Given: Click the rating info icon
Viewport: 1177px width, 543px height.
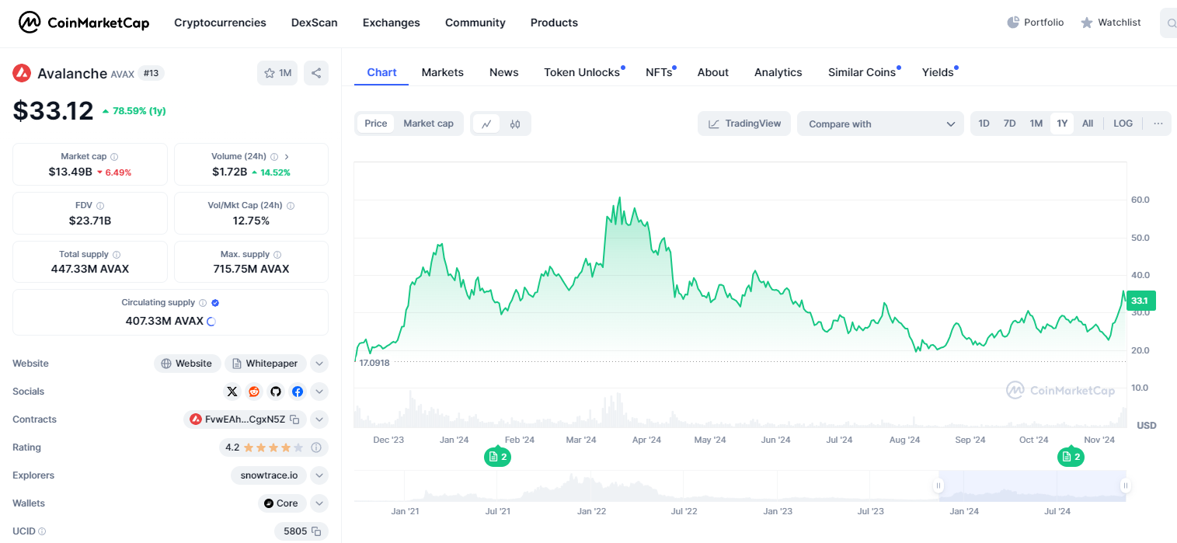Looking at the screenshot, I should coord(316,447).
